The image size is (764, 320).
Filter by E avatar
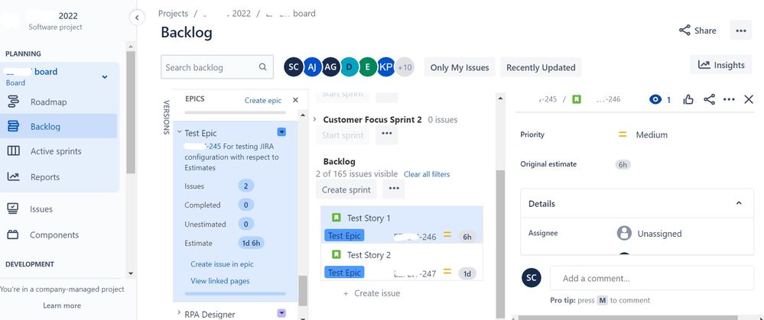368,67
